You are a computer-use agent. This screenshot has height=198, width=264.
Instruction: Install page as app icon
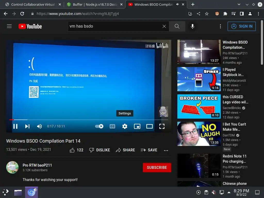tap(190, 14)
